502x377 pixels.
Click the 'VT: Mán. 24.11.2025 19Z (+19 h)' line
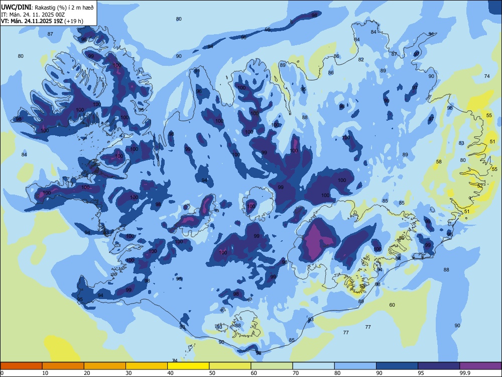point(42,21)
